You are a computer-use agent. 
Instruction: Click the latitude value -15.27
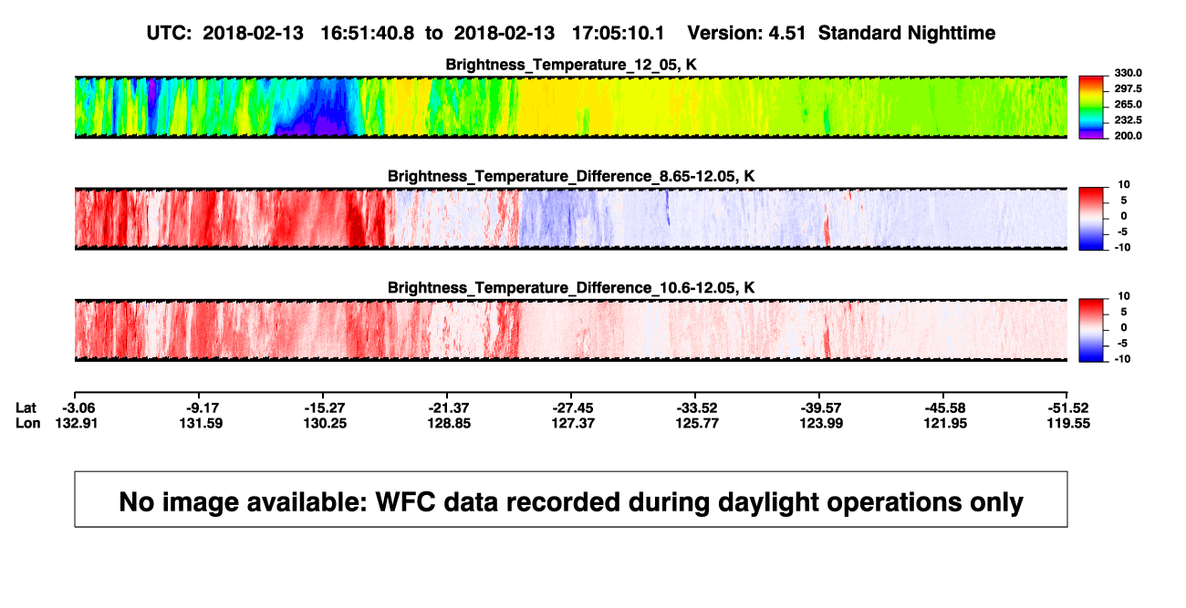(x=323, y=407)
